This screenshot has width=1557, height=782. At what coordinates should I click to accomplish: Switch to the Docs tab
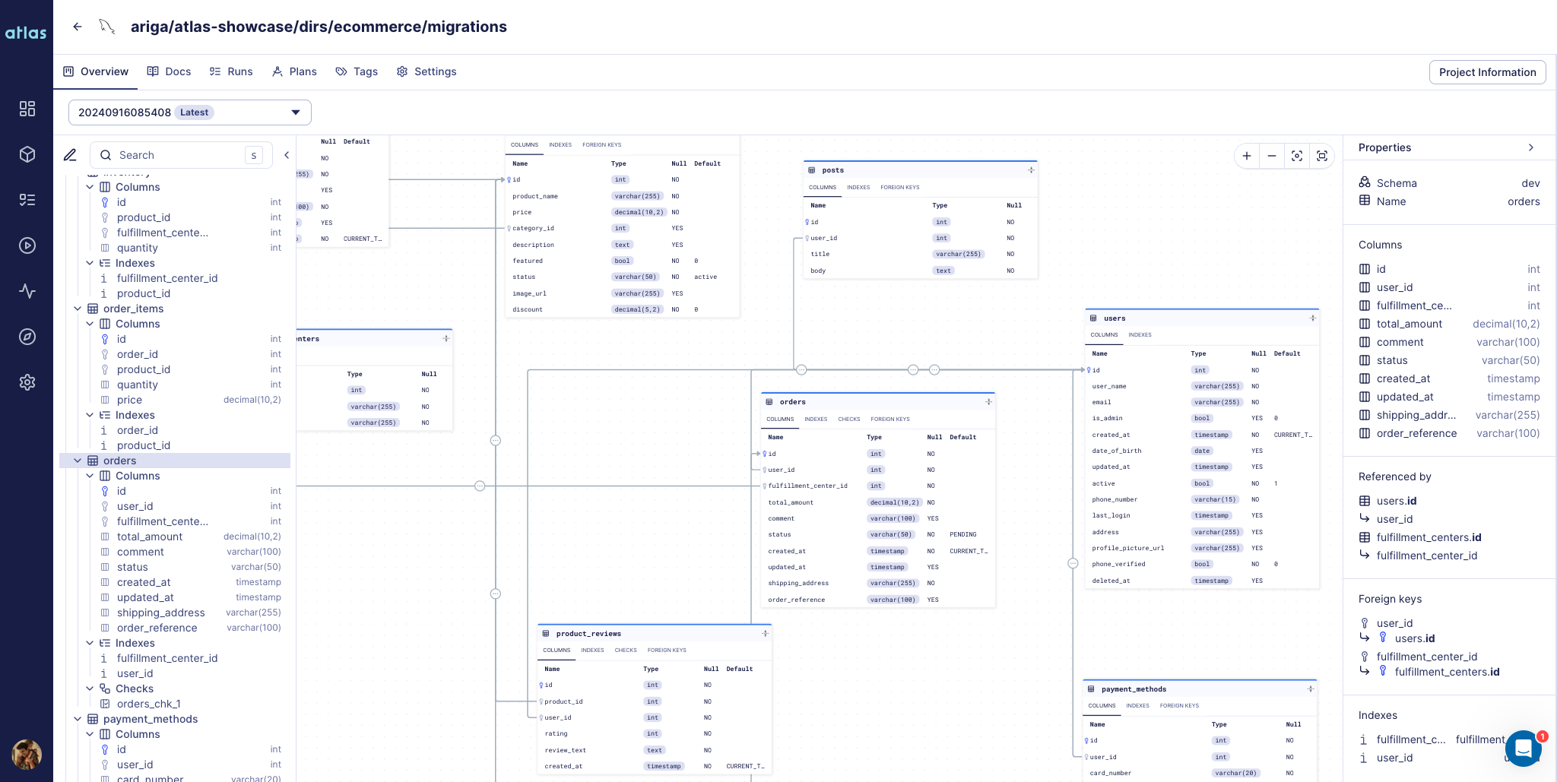click(x=169, y=71)
